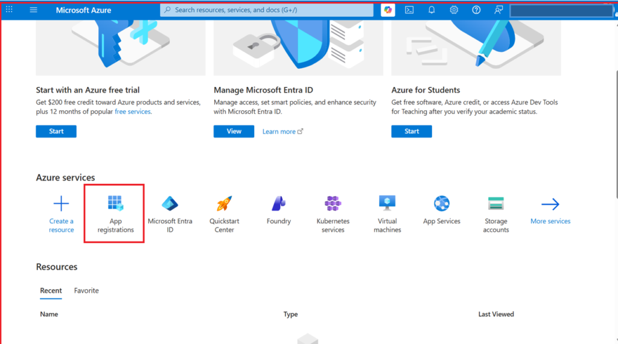618x344 pixels.
Task: Click the 'Azure for Students' heading
Action: point(425,90)
